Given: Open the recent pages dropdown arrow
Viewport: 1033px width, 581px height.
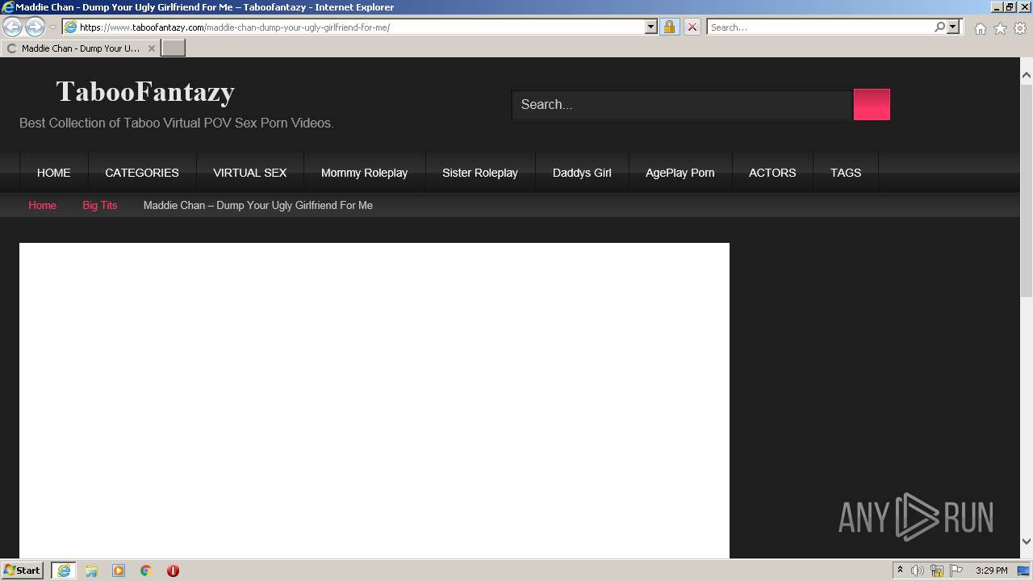Looking at the screenshot, I should point(52,27).
